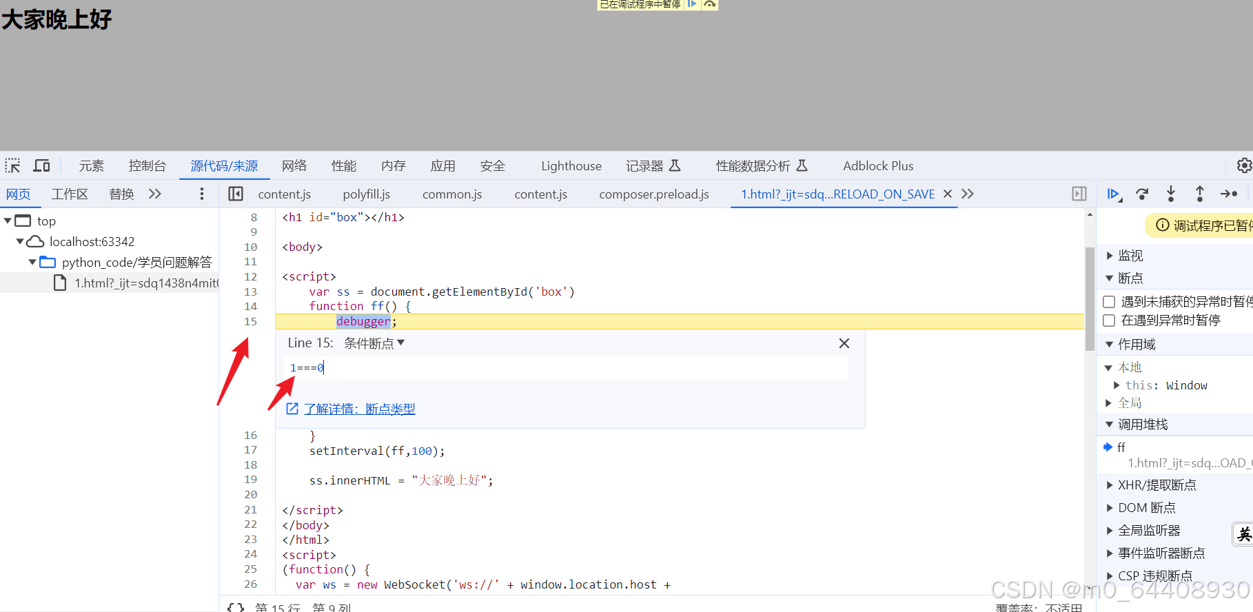Viewport: 1253px width, 612px height.
Task: Select the 替换 overrides navigator tab
Action: click(x=121, y=194)
